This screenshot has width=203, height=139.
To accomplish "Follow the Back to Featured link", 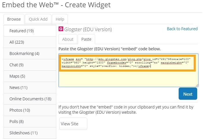I will point(182,29).
